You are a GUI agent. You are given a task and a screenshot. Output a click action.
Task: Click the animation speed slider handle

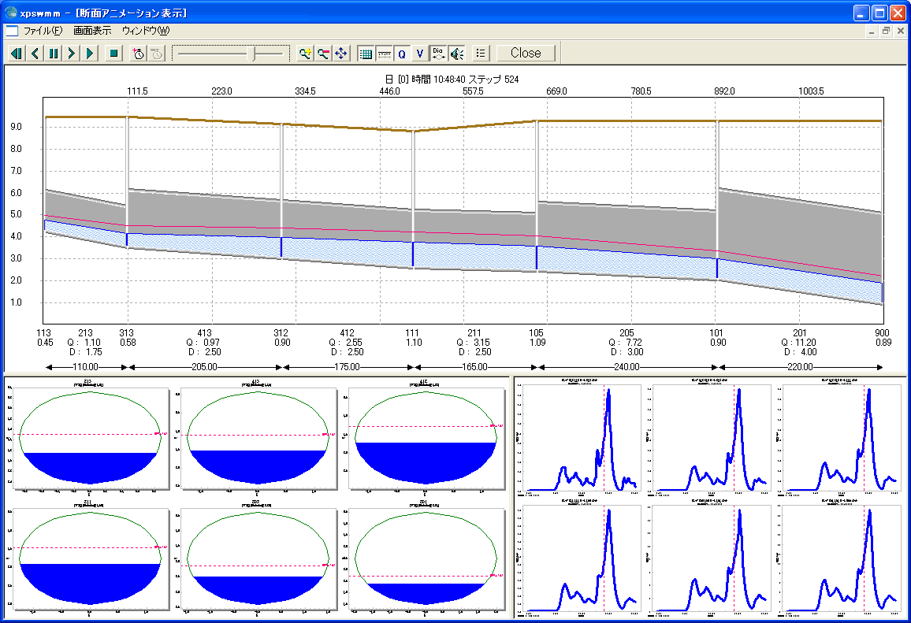(x=254, y=54)
